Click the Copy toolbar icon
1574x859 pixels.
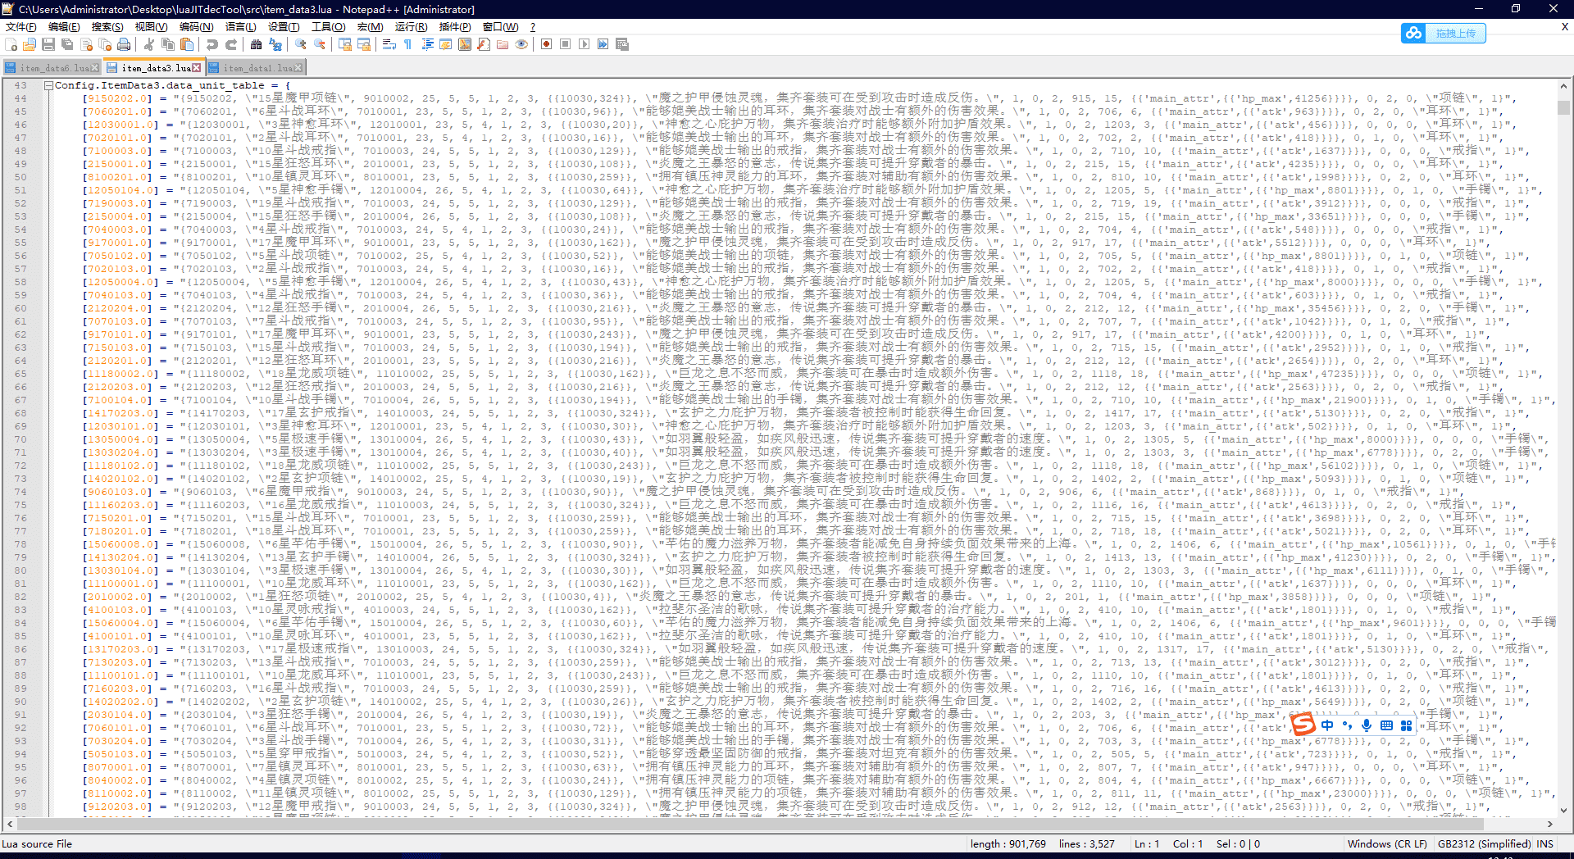(168, 44)
